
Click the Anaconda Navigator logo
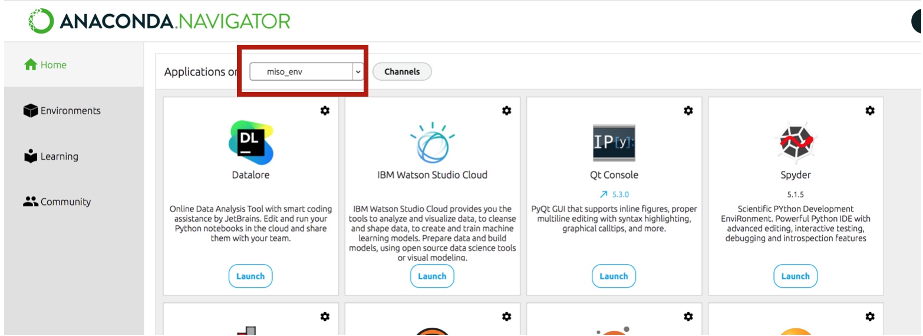click(160, 21)
